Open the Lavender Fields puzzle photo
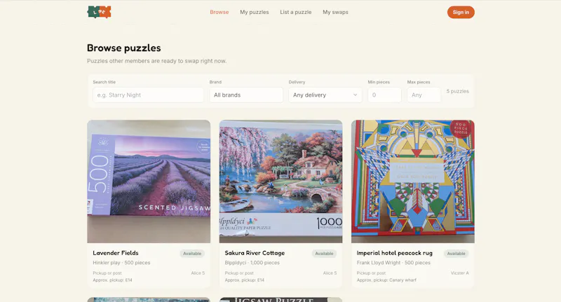561x302 pixels. click(149, 181)
